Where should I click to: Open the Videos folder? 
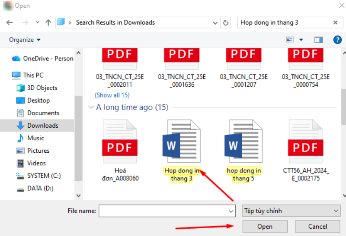(x=31, y=163)
